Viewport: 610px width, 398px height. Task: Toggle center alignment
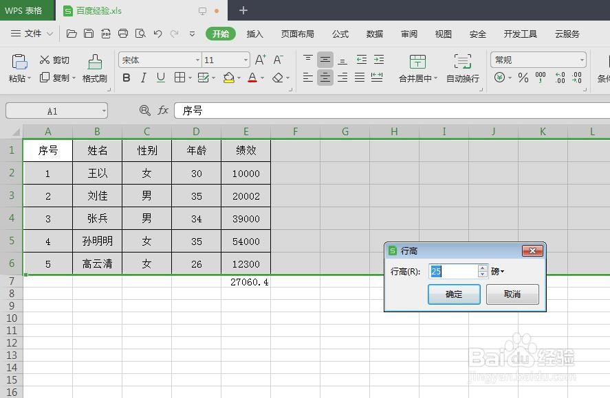325,78
